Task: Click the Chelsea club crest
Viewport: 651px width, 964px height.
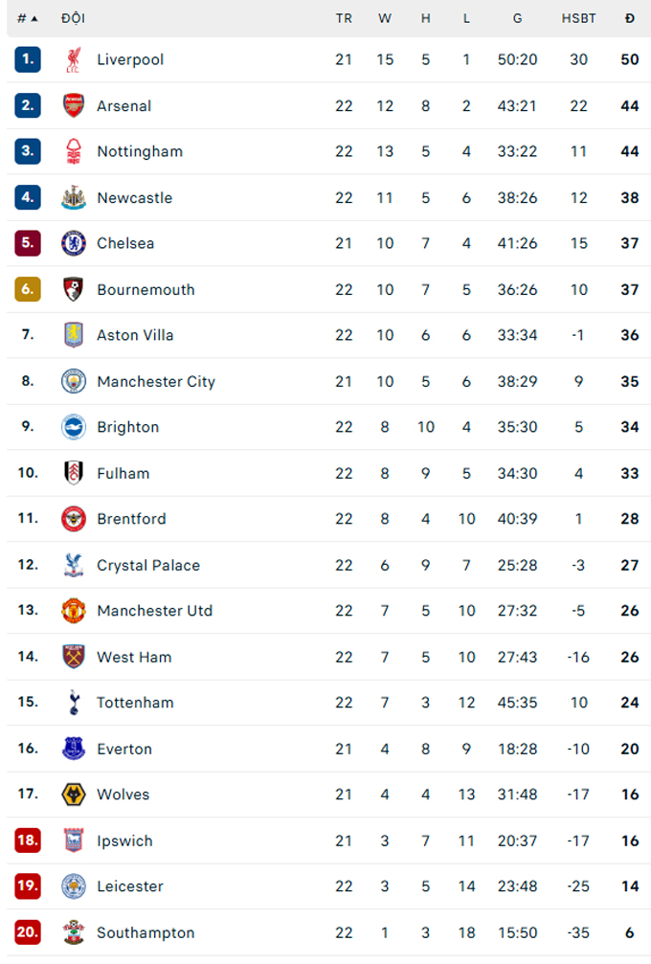Action: point(73,243)
